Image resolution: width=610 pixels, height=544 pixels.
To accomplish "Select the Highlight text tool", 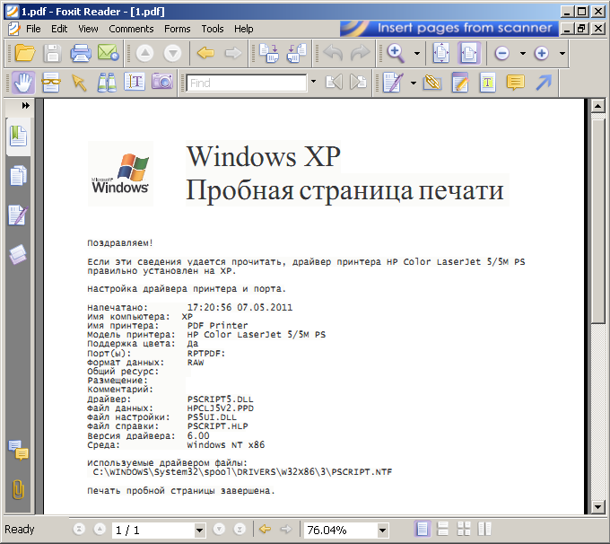I will click(x=460, y=83).
